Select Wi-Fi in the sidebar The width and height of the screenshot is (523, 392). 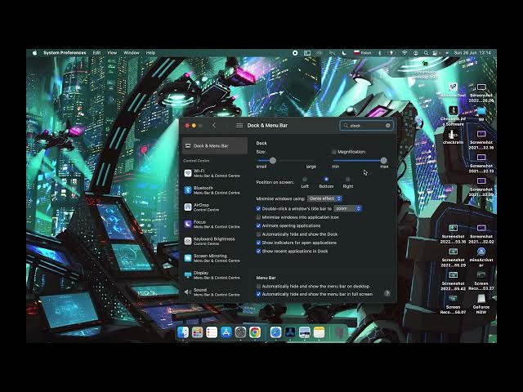tap(215, 173)
